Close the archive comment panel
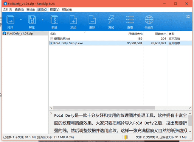 (51, 113)
